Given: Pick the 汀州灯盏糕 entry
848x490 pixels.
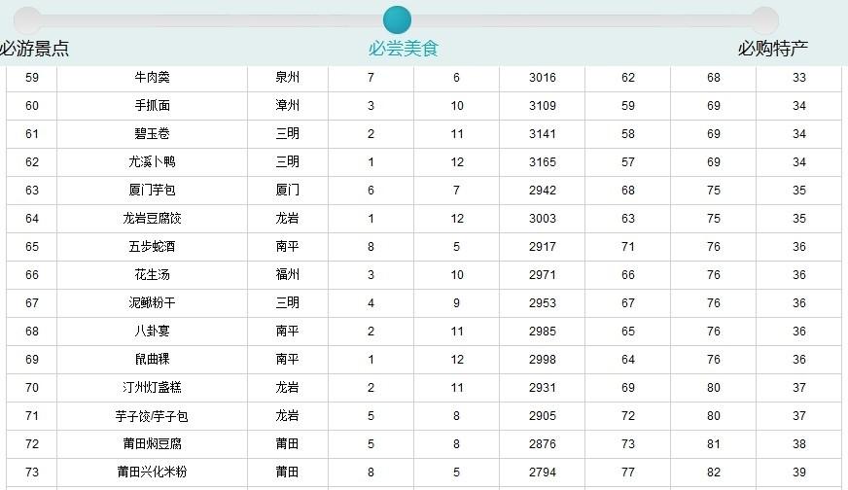Looking at the screenshot, I should [x=152, y=388].
